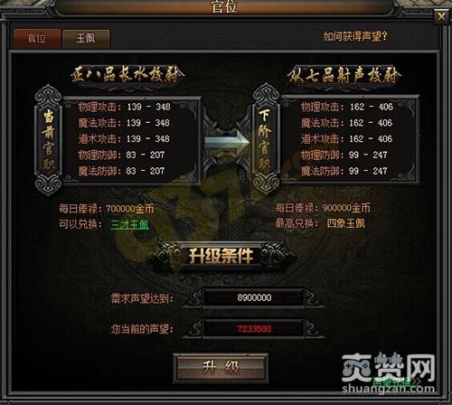Click 物理攻击 139 - 348 in current stats
Image resolution: width=452 pixels, height=405 pixels.
[124, 107]
